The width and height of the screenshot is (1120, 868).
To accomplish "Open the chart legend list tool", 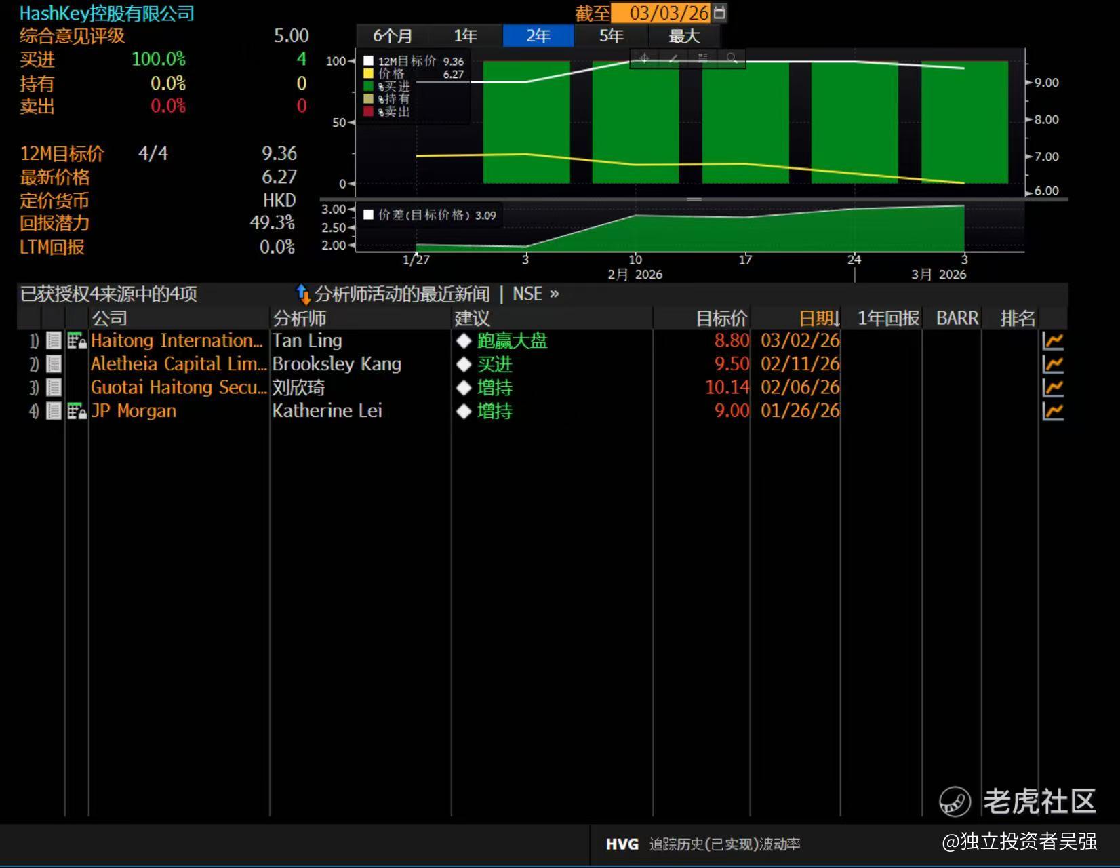I will [x=702, y=58].
